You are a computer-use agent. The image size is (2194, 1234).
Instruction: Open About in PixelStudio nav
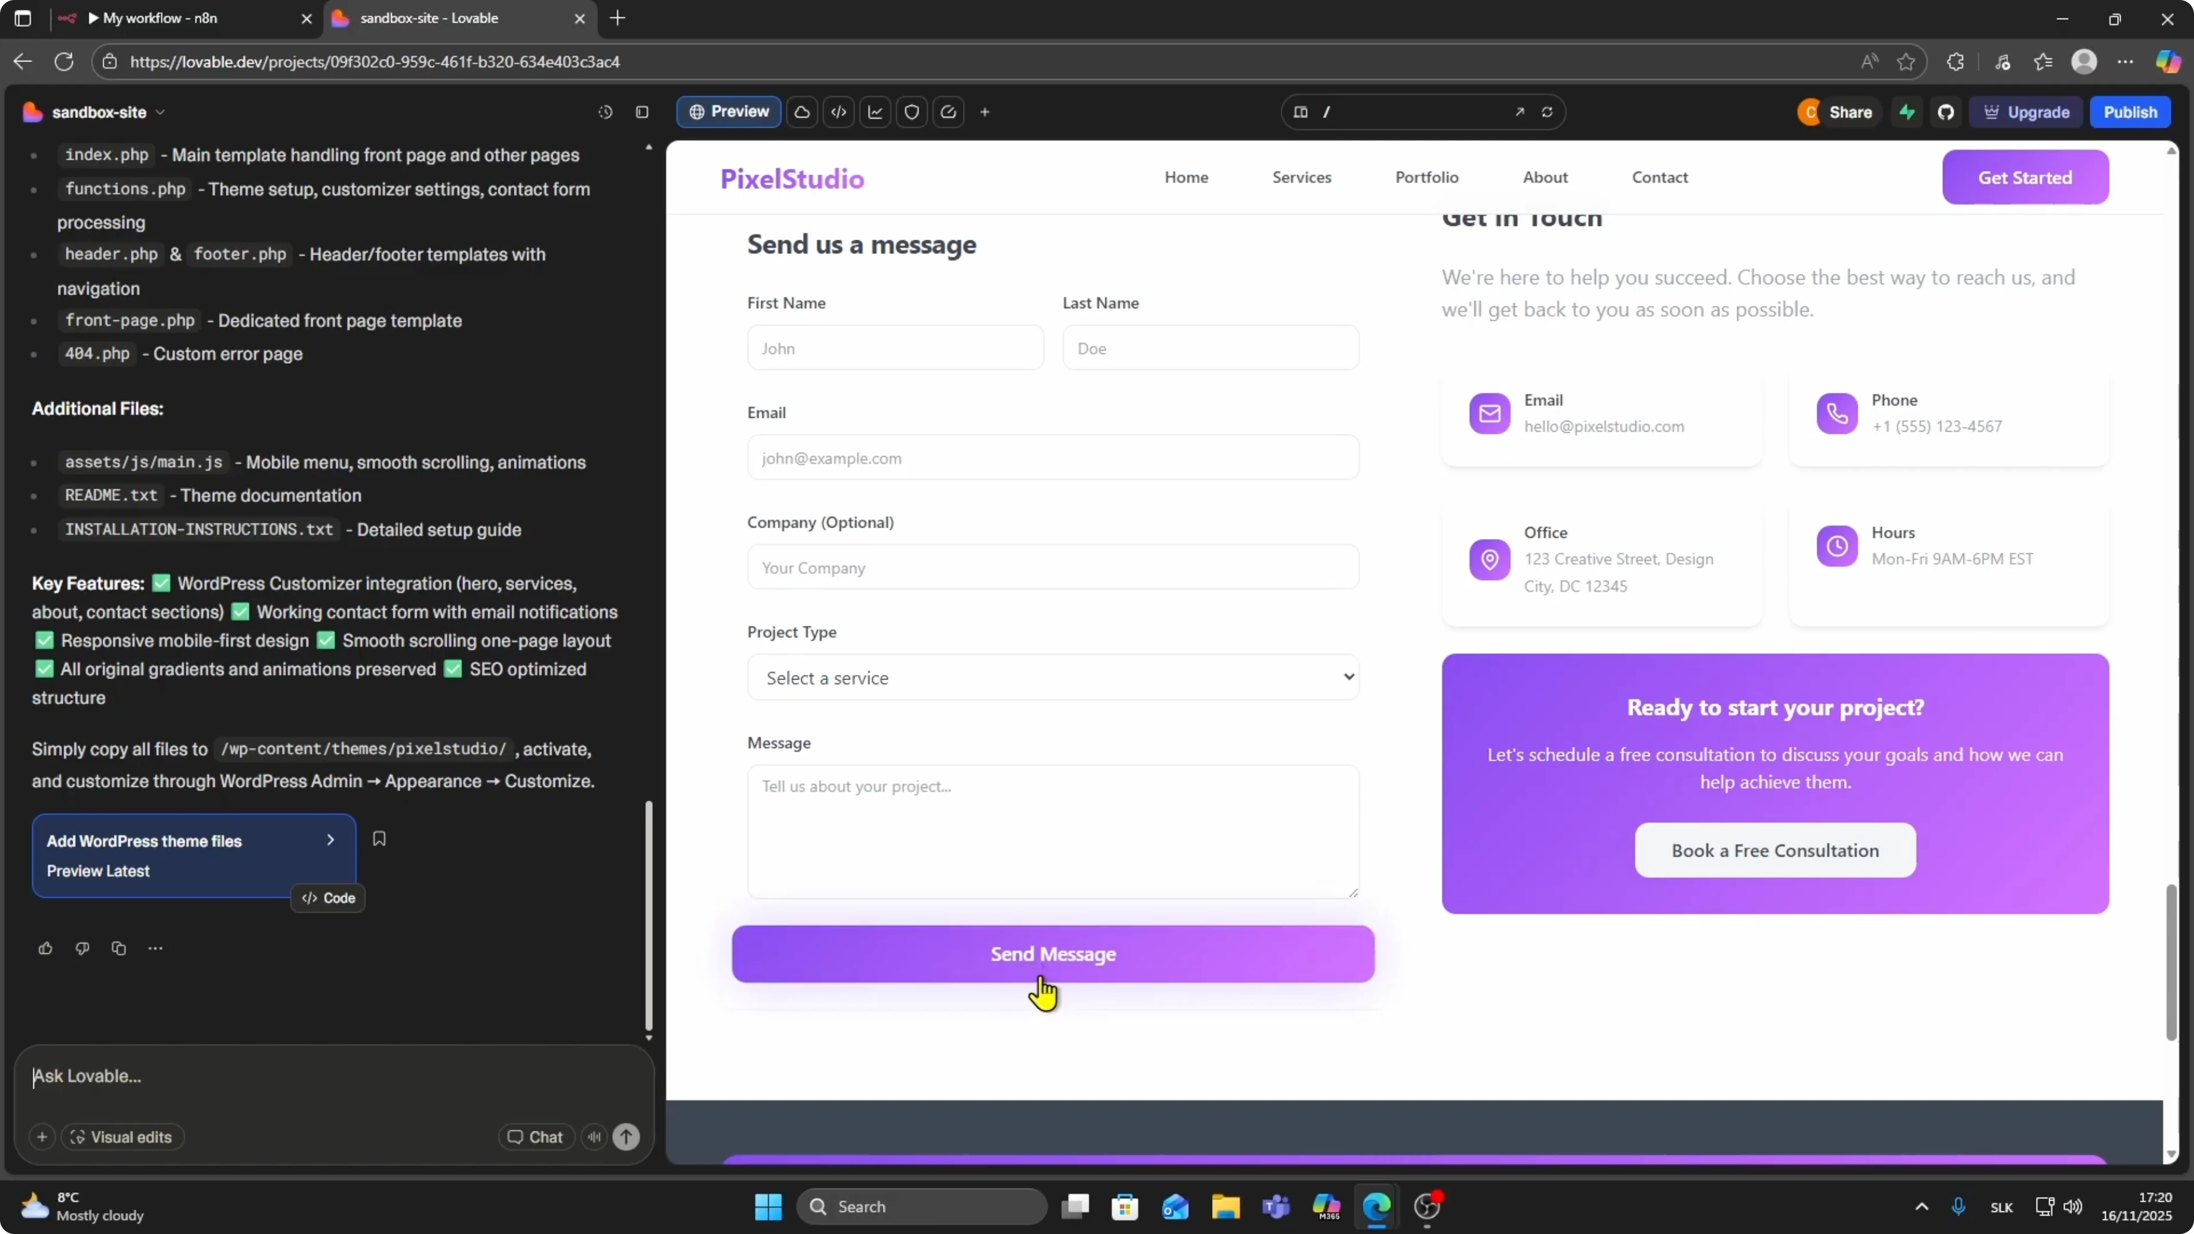coord(1545,177)
